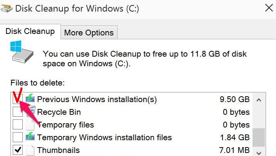
Task: Highlight the Temporary Windows installation files label
Action: (x=104, y=138)
